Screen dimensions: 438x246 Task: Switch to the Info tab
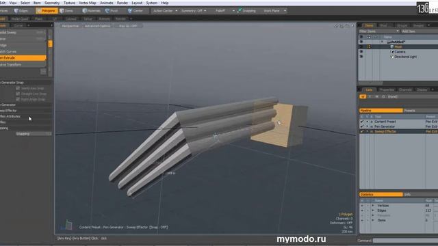pos(420,194)
